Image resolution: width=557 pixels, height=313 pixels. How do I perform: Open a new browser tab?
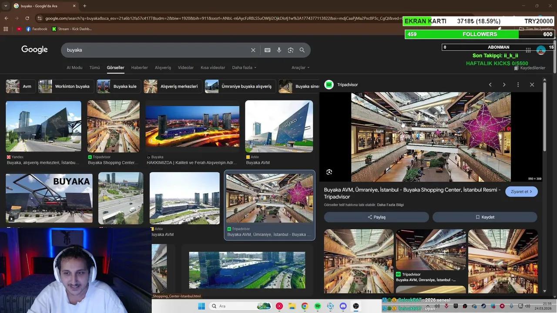click(x=84, y=6)
